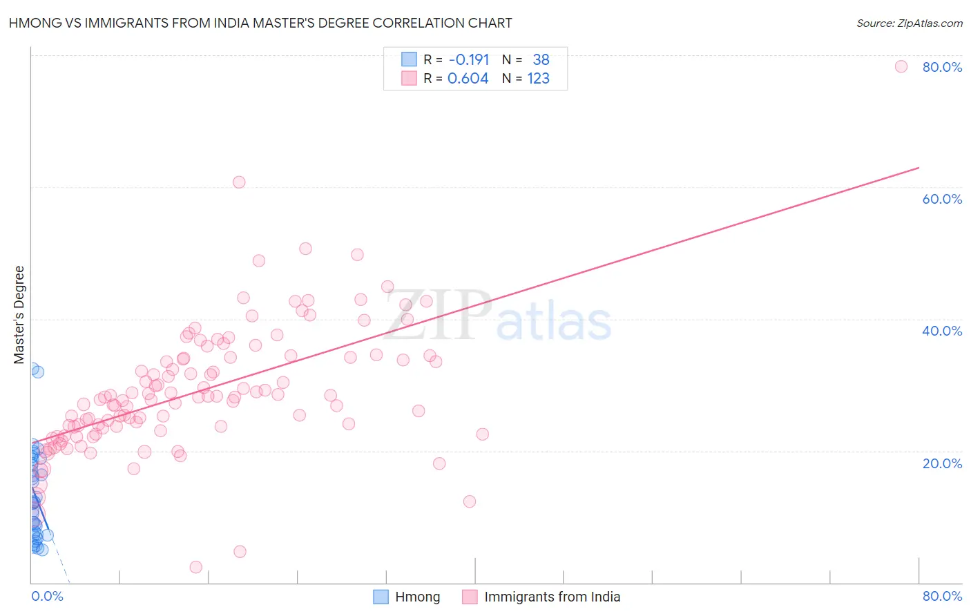Click the pink data point above 60%

coord(239,182)
